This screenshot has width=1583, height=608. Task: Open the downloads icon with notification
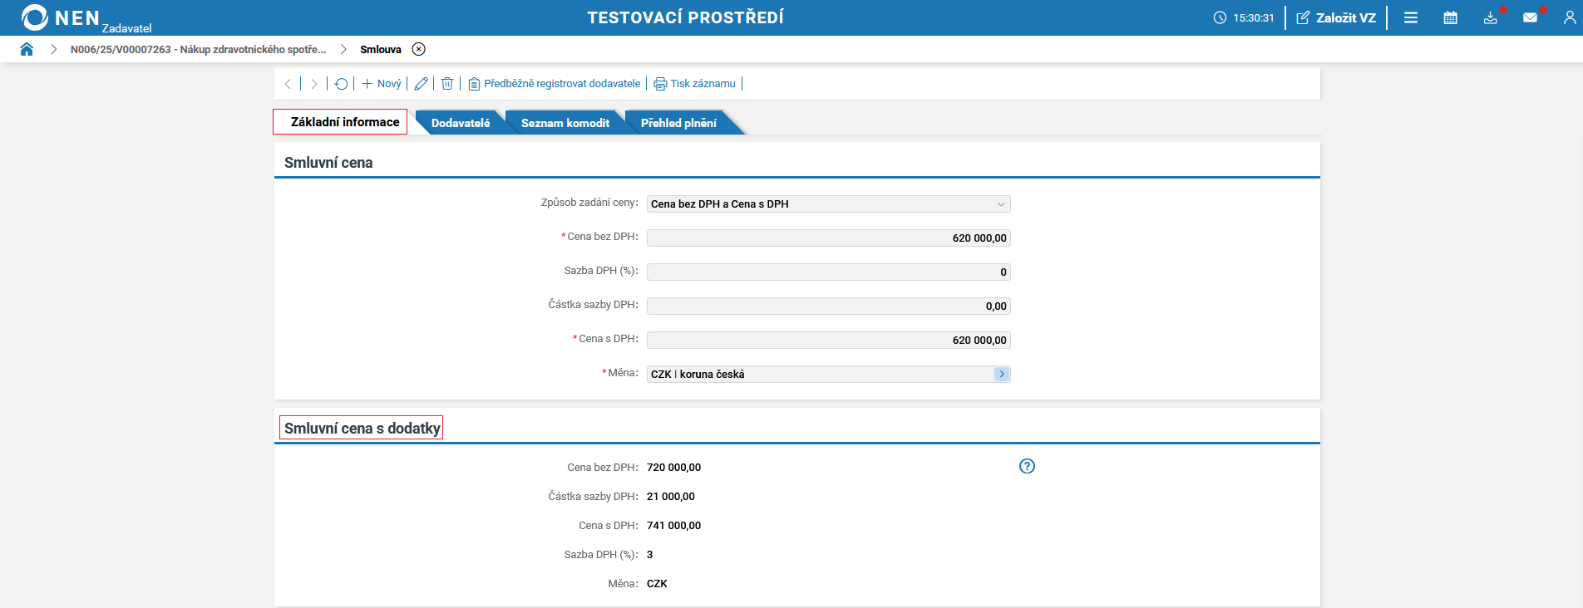click(x=1490, y=17)
